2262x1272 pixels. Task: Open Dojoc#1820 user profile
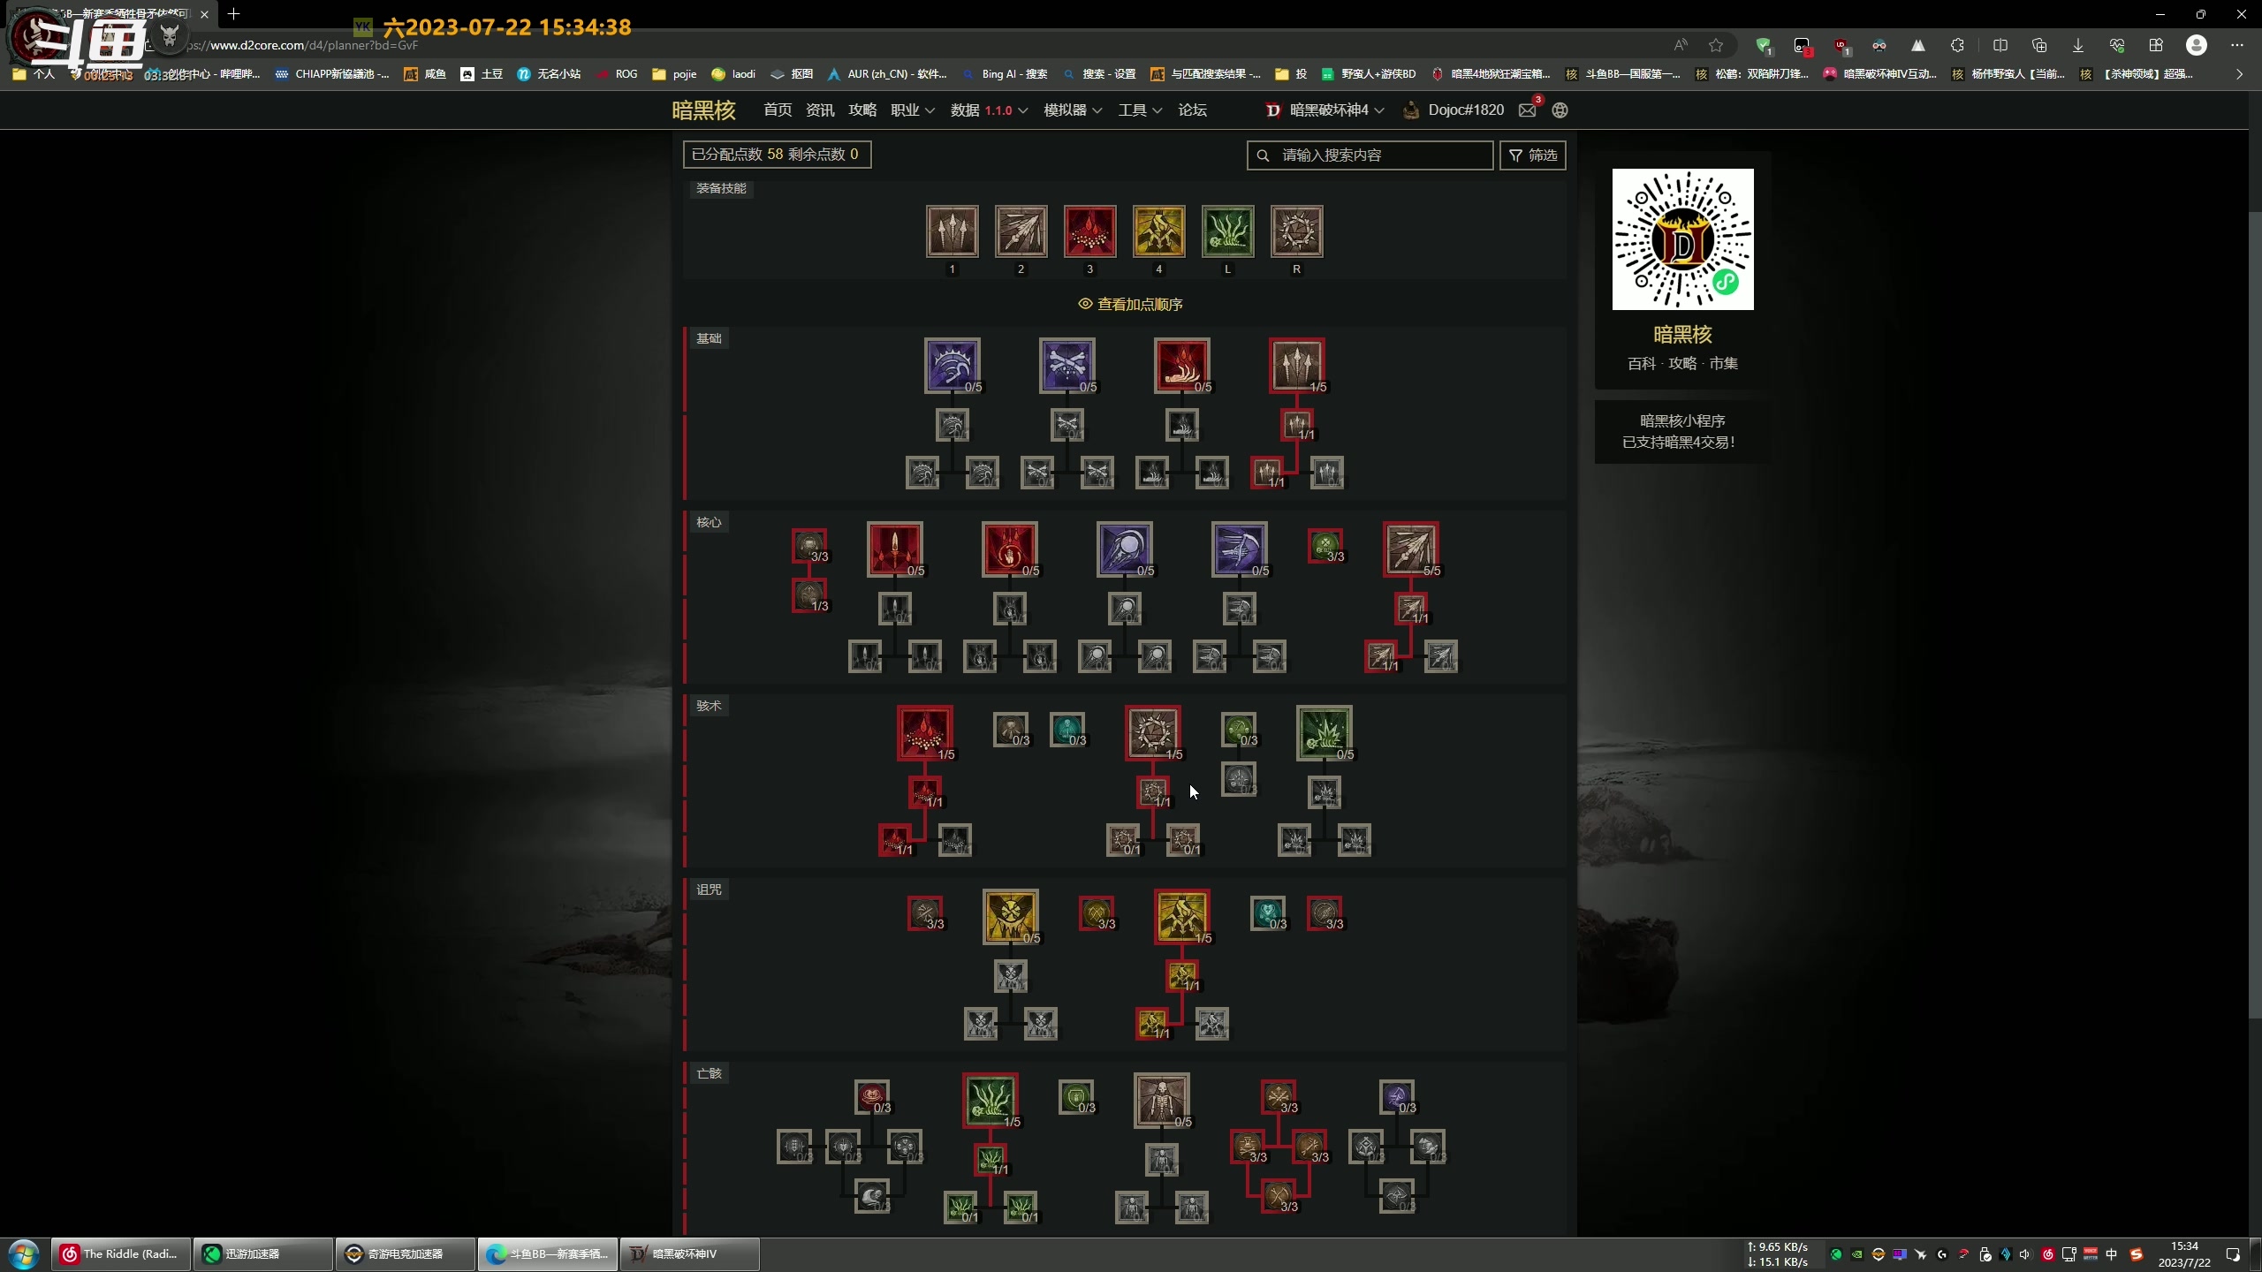point(1454,110)
